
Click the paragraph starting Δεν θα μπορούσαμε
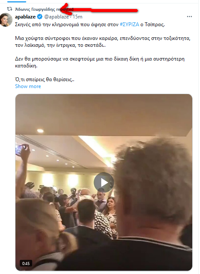[x=100, y=62]
